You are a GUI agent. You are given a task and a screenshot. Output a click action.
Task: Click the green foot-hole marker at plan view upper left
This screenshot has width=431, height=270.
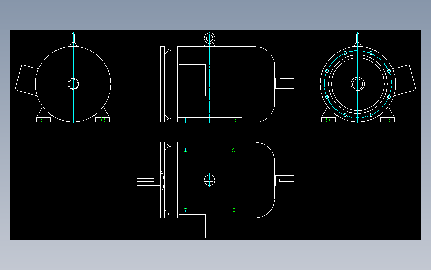point(185,150)
